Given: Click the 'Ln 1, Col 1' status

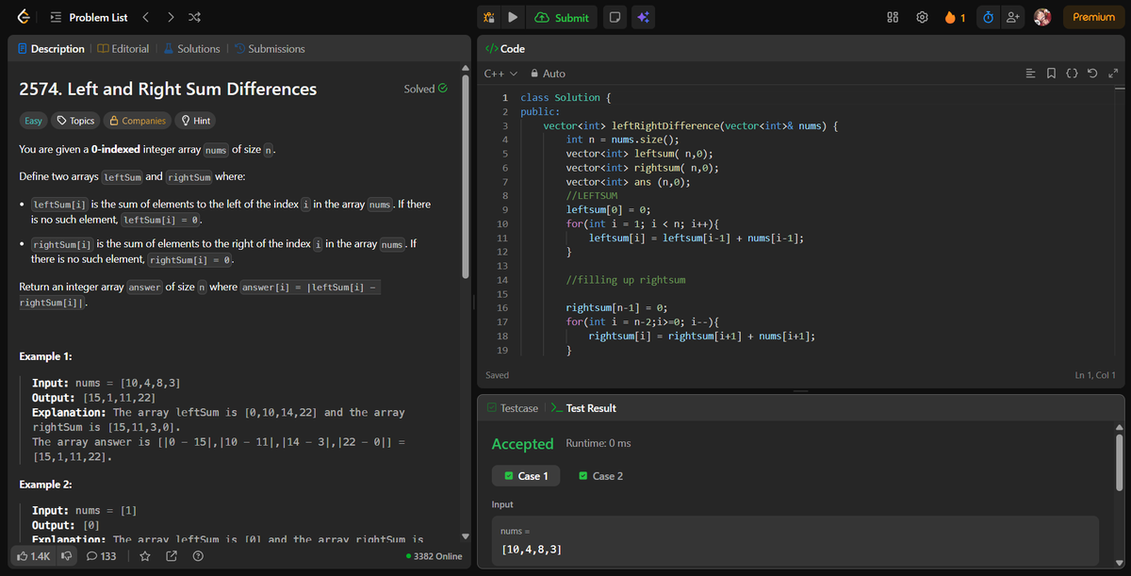Looking at the screenshot, I should tap(1095, 375).
